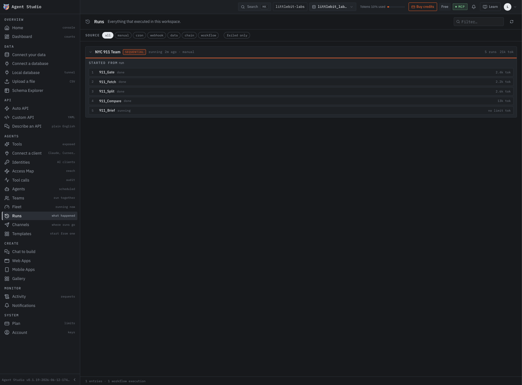Toggle the failed only filter chip
522x385 pixels.
(x=237, y=35)
